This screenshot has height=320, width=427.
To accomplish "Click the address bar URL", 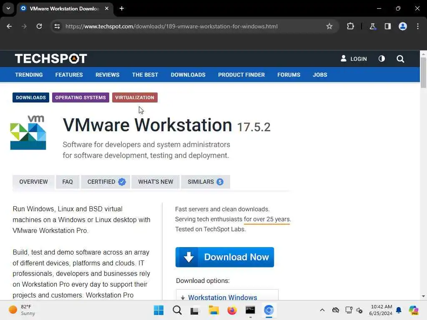I will [171, 26].
